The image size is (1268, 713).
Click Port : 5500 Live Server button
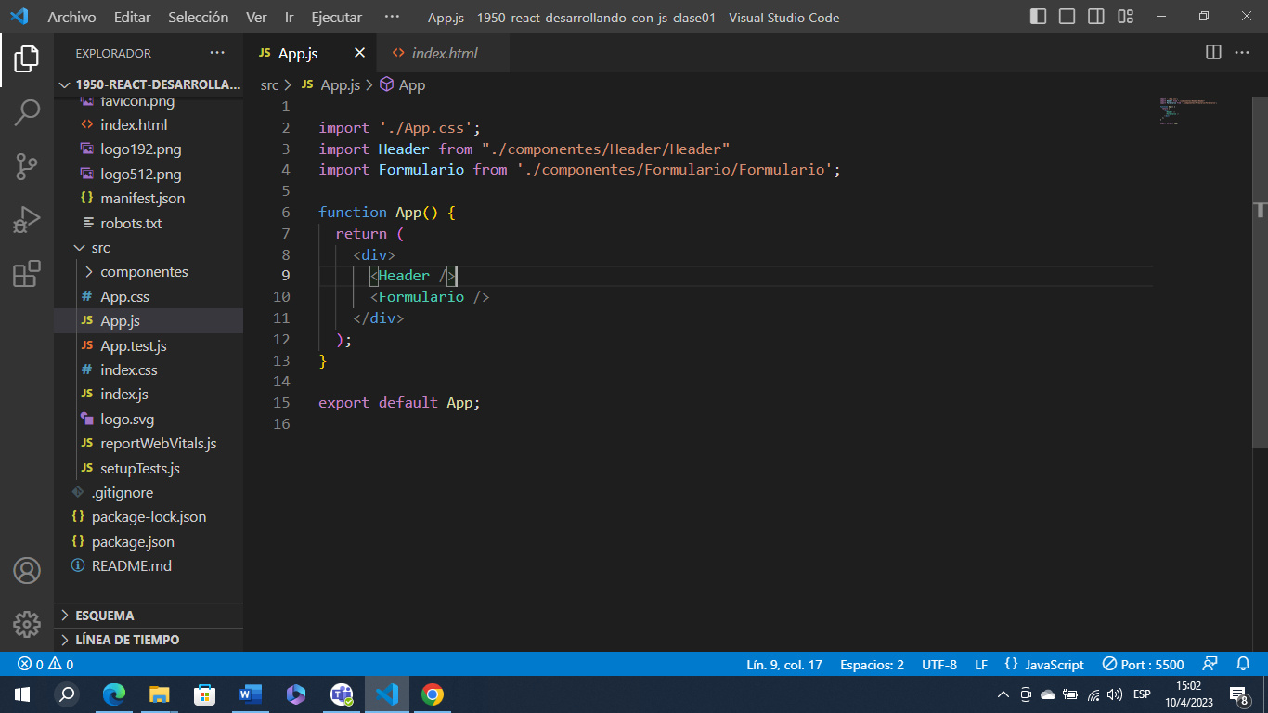(x=1143, y=665)
